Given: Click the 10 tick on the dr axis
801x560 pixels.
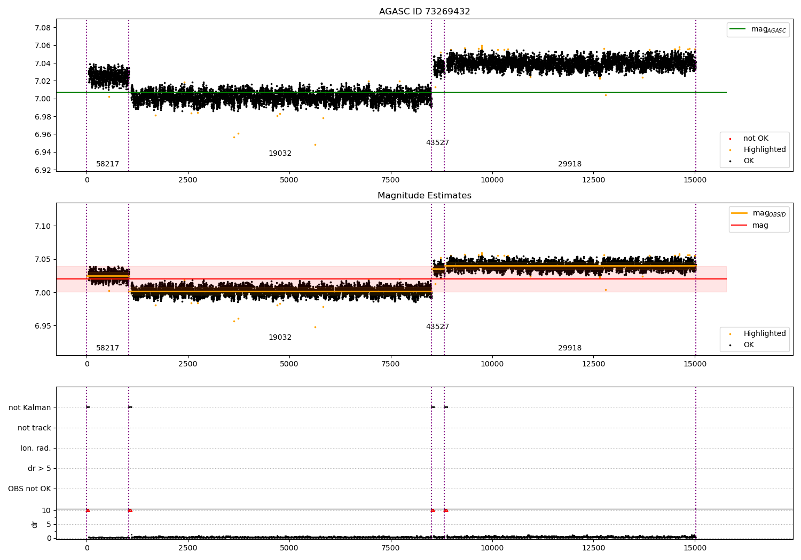Looking at the screenshot, I should pos(46,511).
